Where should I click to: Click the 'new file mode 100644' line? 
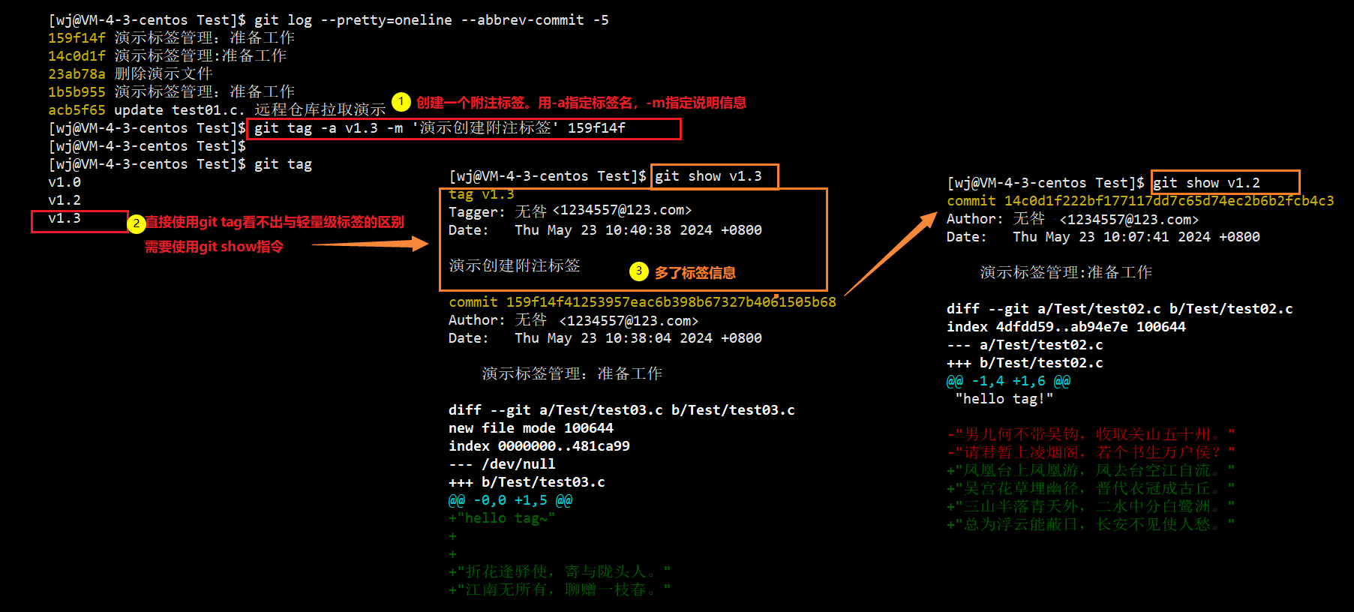pos(531,428)
